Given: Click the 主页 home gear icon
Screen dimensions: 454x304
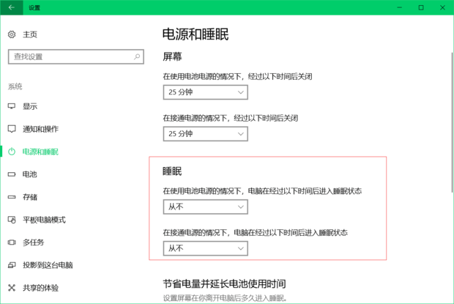Looking at the screenshot, I should point(12,34).
